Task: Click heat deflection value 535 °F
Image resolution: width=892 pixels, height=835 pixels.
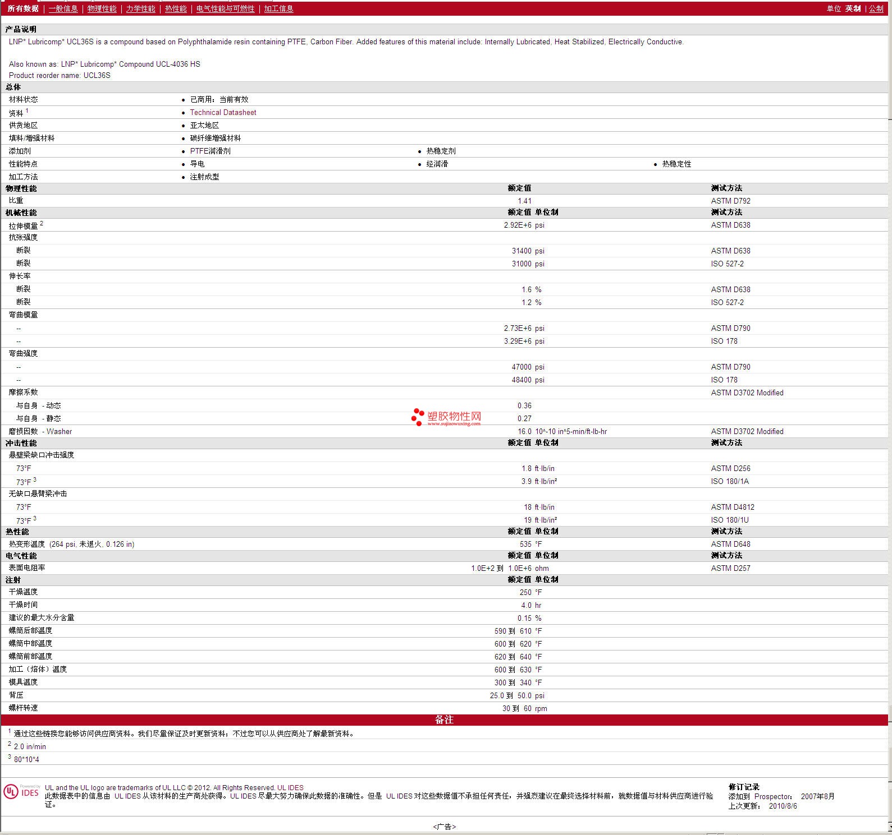Action: click(530, 544)
